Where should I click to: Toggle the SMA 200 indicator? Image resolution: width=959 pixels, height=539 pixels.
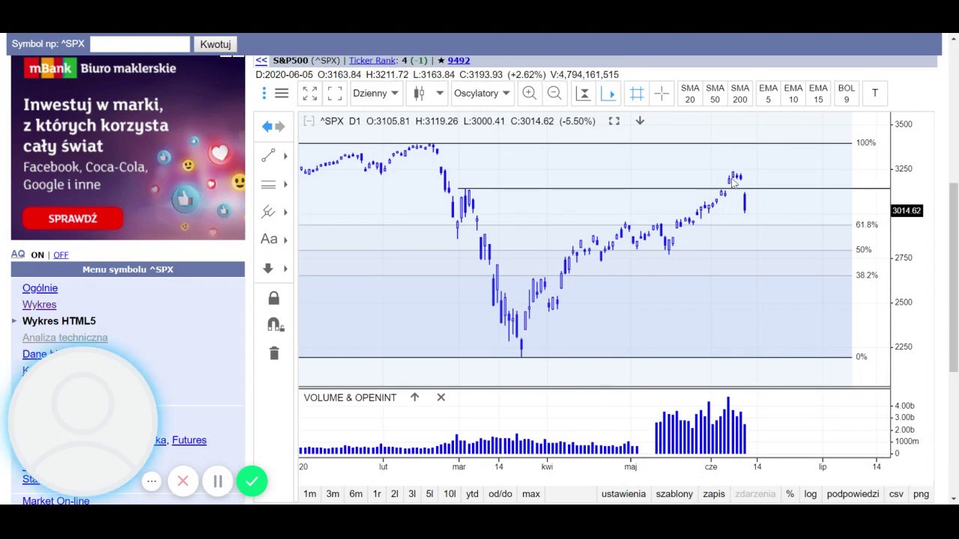tap(739, 94)
